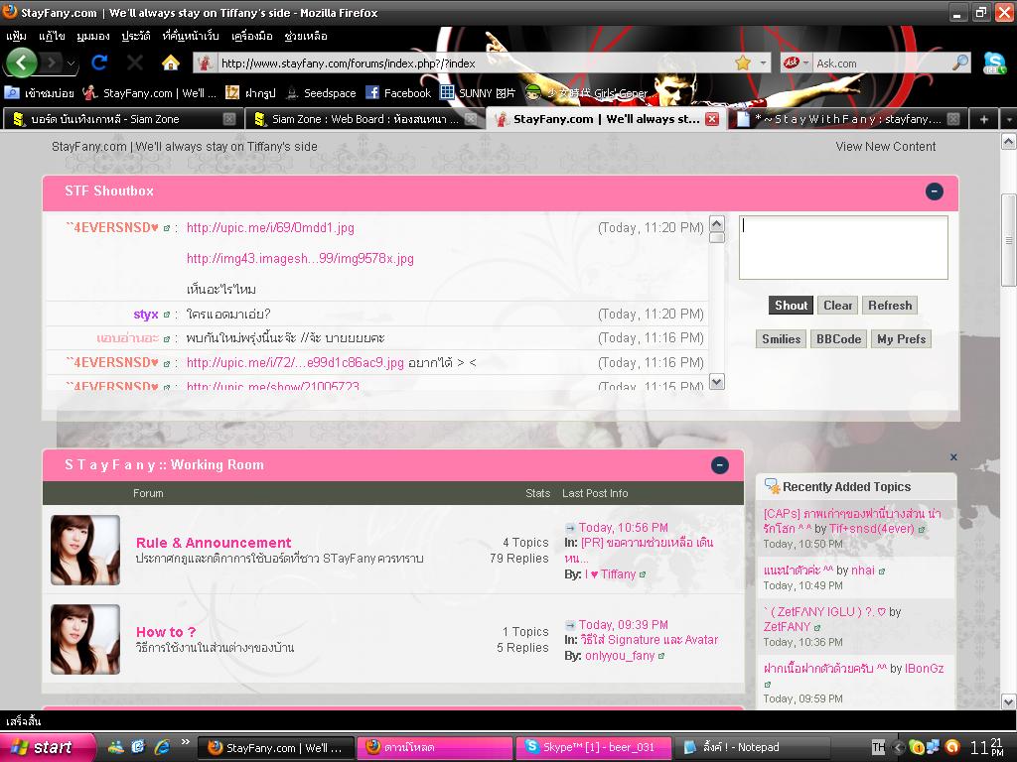Open the Smilies button
The height and width of the screenshot is (762, 1017).
(x=781, y=339)
